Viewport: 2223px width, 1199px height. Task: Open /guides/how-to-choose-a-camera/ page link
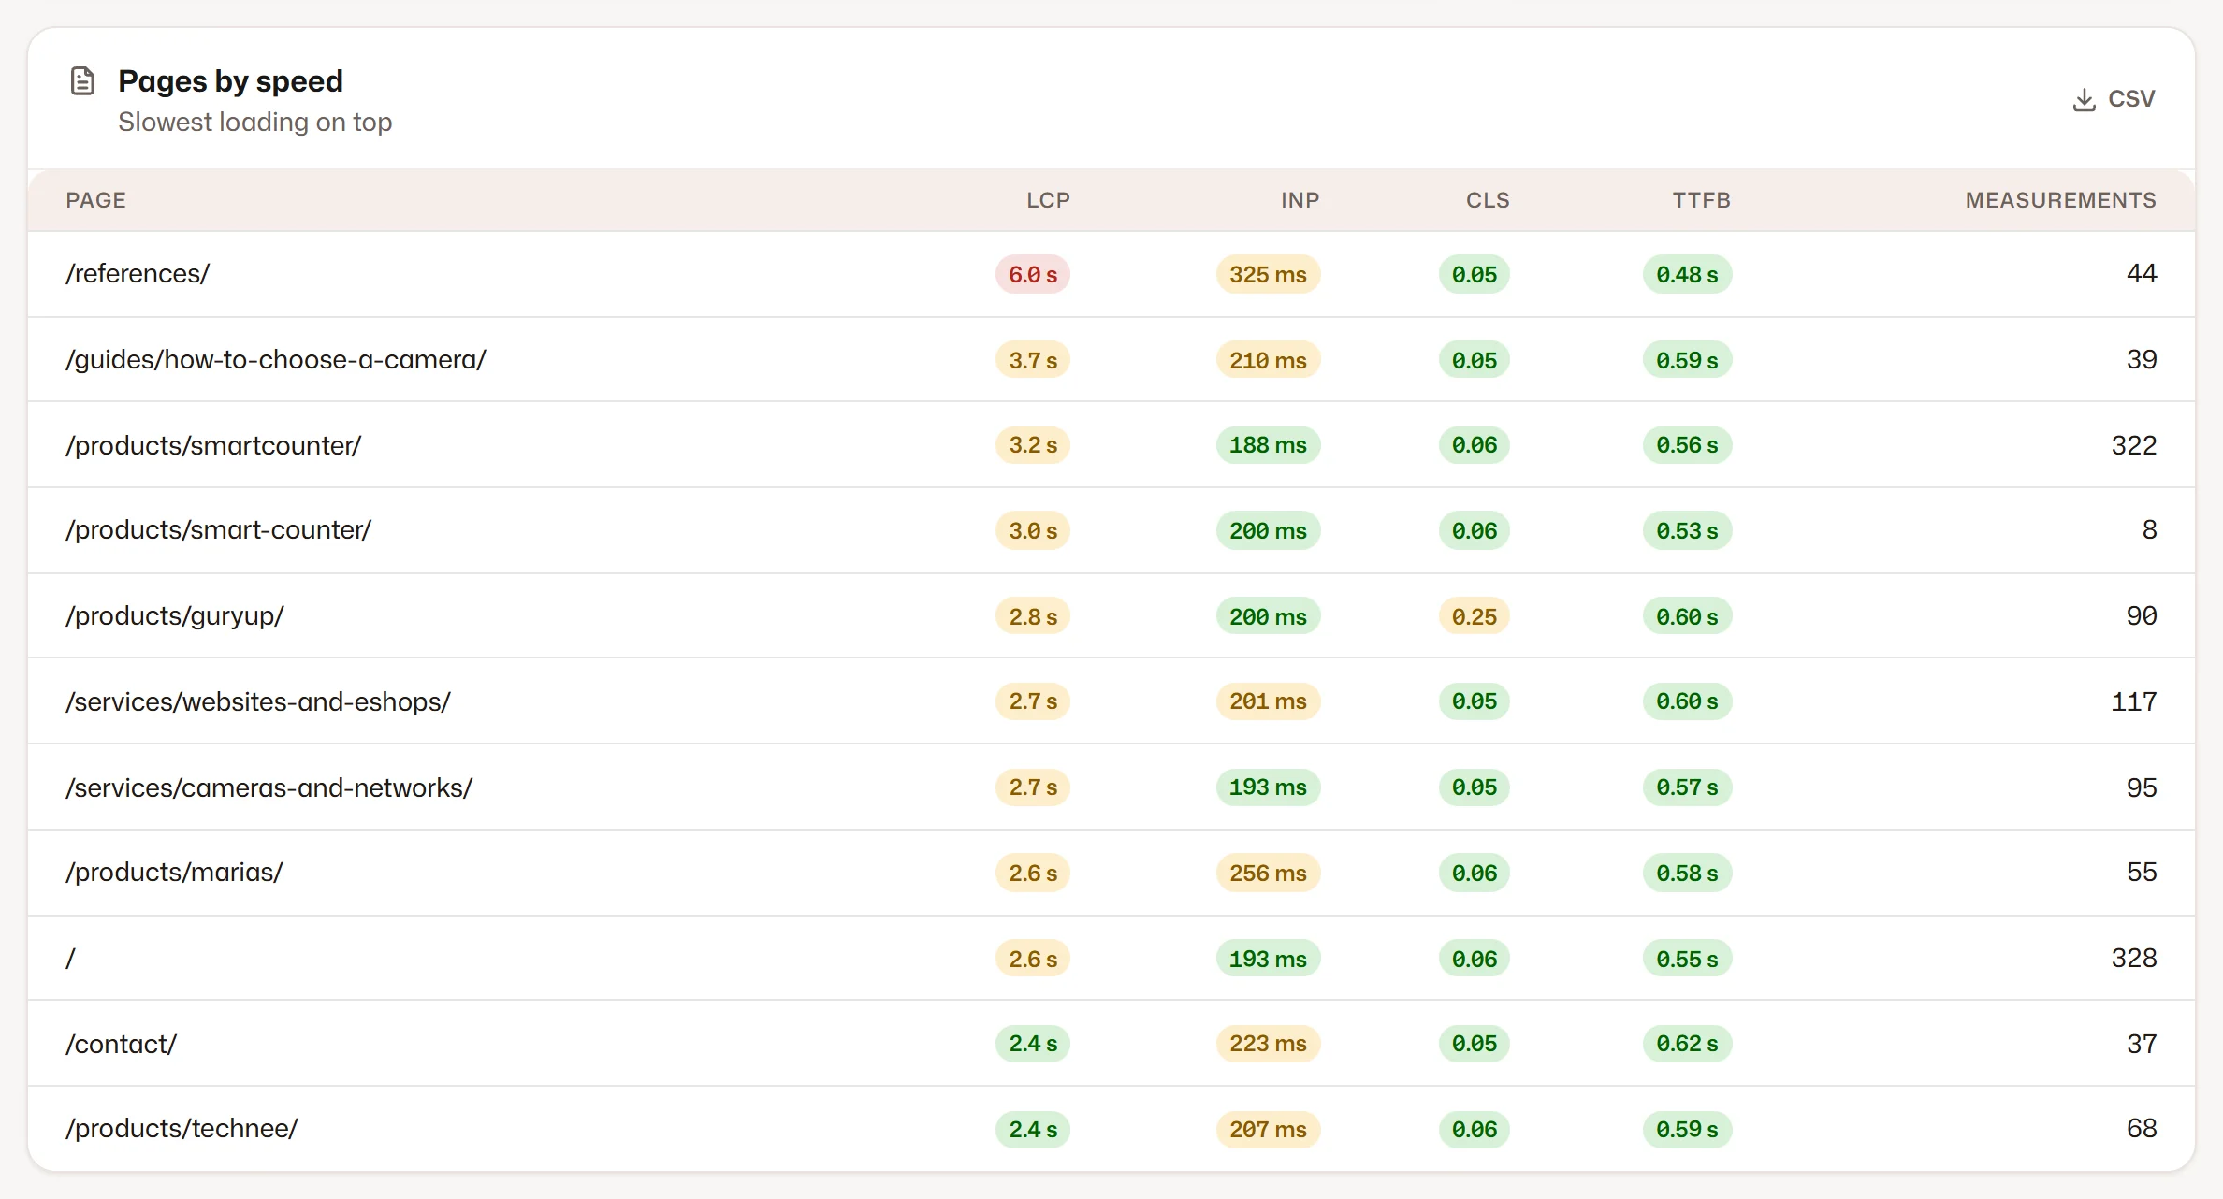click(x=276, y=360)
